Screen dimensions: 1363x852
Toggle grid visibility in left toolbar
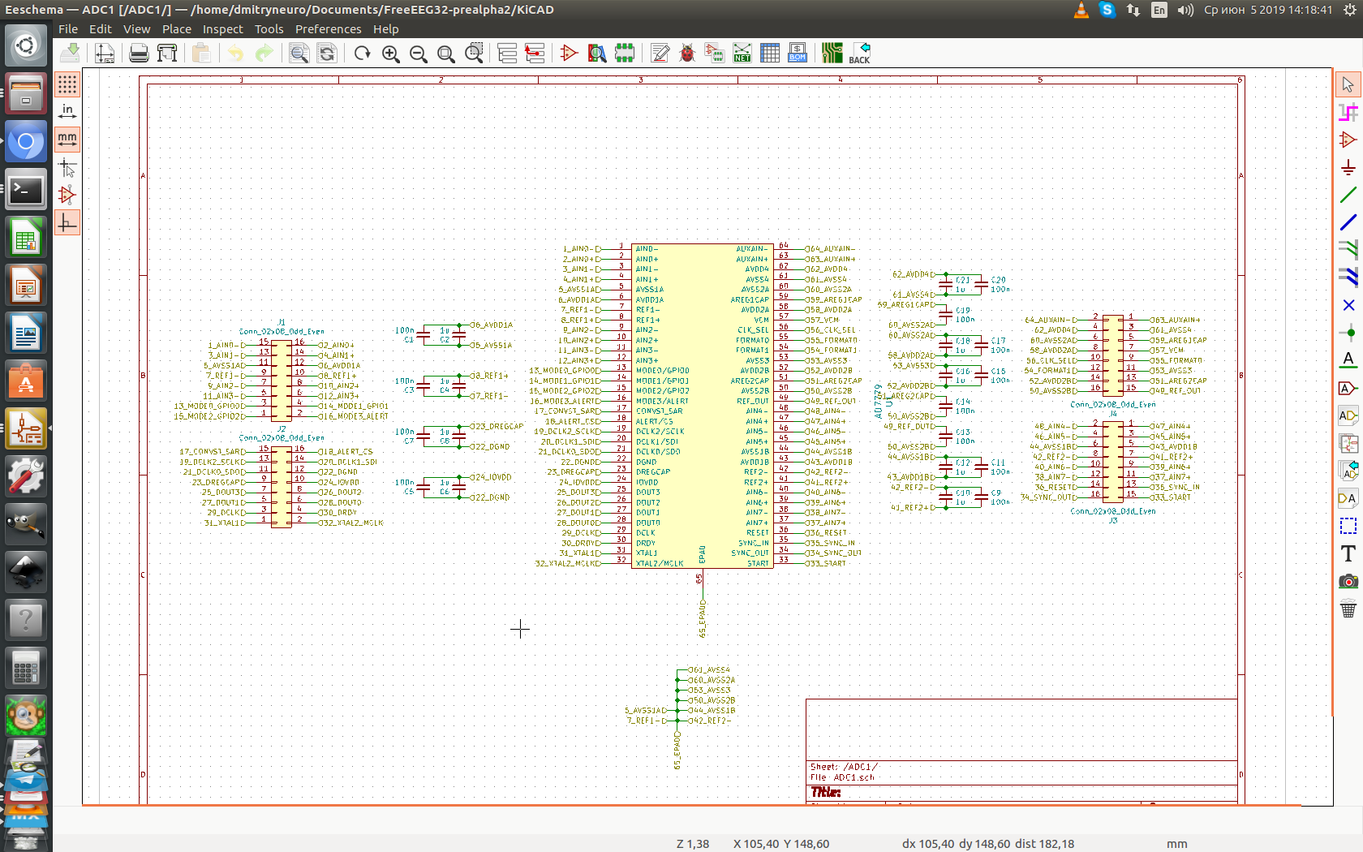tap(67, 84)
